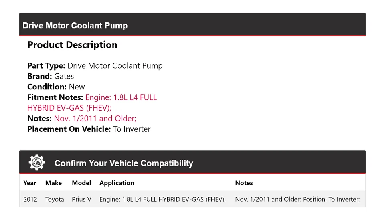The width and height of the screenshot is (385, 220).
Task: Click the Prius V model cell
Action: point(81,199)
